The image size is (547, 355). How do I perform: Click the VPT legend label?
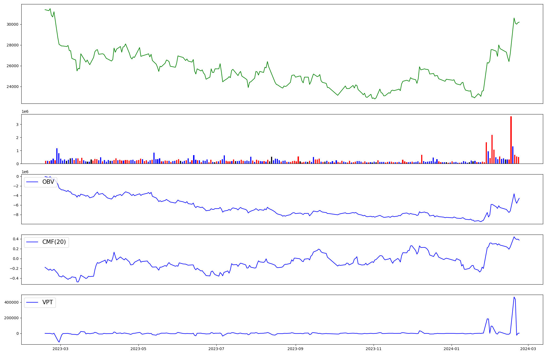(x=48, y=302)
